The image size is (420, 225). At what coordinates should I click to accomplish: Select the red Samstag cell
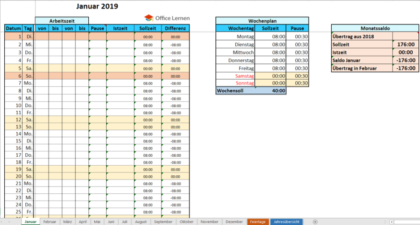coord(235,76)
